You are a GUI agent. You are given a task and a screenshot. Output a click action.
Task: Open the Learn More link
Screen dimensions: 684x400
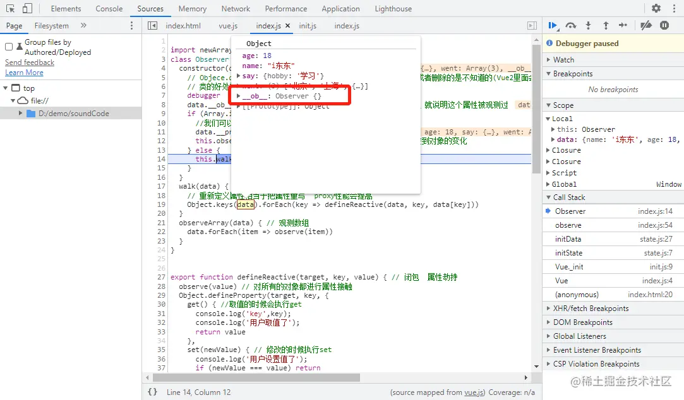coord(24,73)
